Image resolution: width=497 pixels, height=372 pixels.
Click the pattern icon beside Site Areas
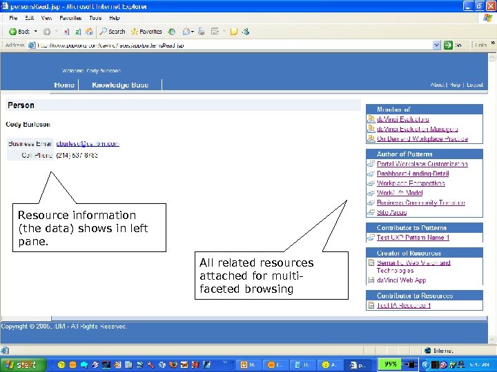[x=371, y=212]
